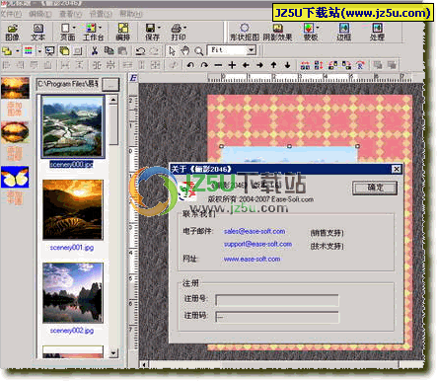The width and height of the screenshot is (437, 381).
Task: Click the thumbnail list scroll-down arrow
Action: tap(113, 353)
